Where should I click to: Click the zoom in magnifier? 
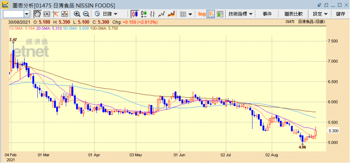coord(77,14)
